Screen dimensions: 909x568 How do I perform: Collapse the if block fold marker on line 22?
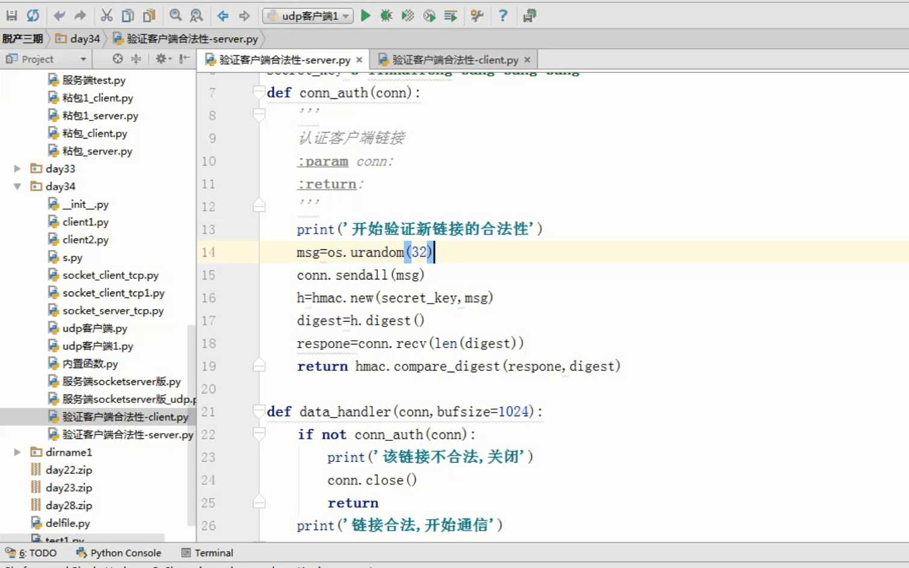tap(259, 434)
